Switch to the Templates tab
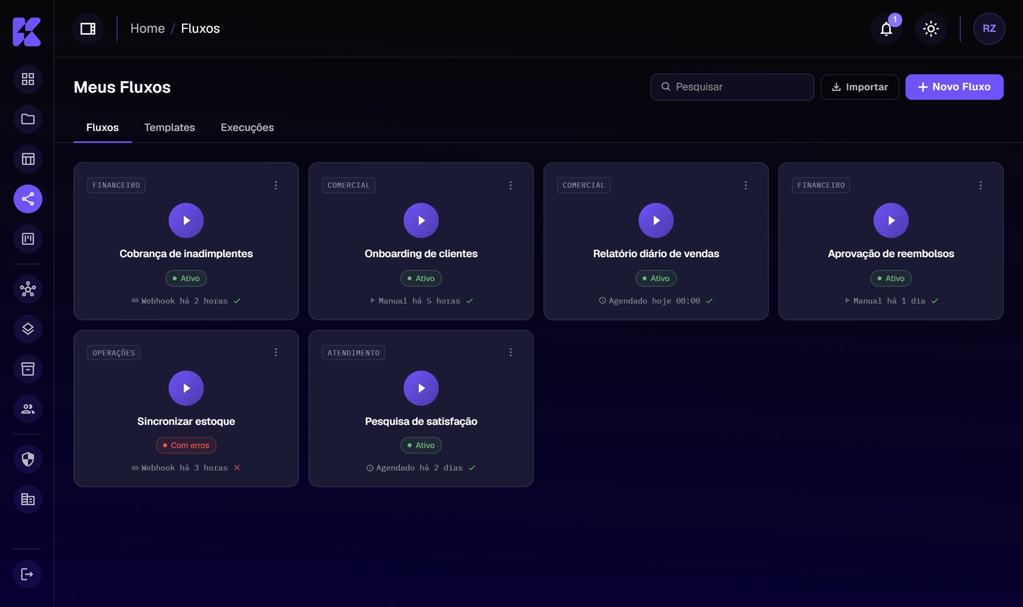This screenshot has width=1023, height=607. (169, 128)
